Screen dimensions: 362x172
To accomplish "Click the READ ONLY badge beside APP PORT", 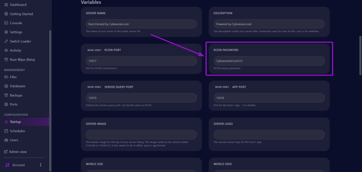I will pos(222,87).
